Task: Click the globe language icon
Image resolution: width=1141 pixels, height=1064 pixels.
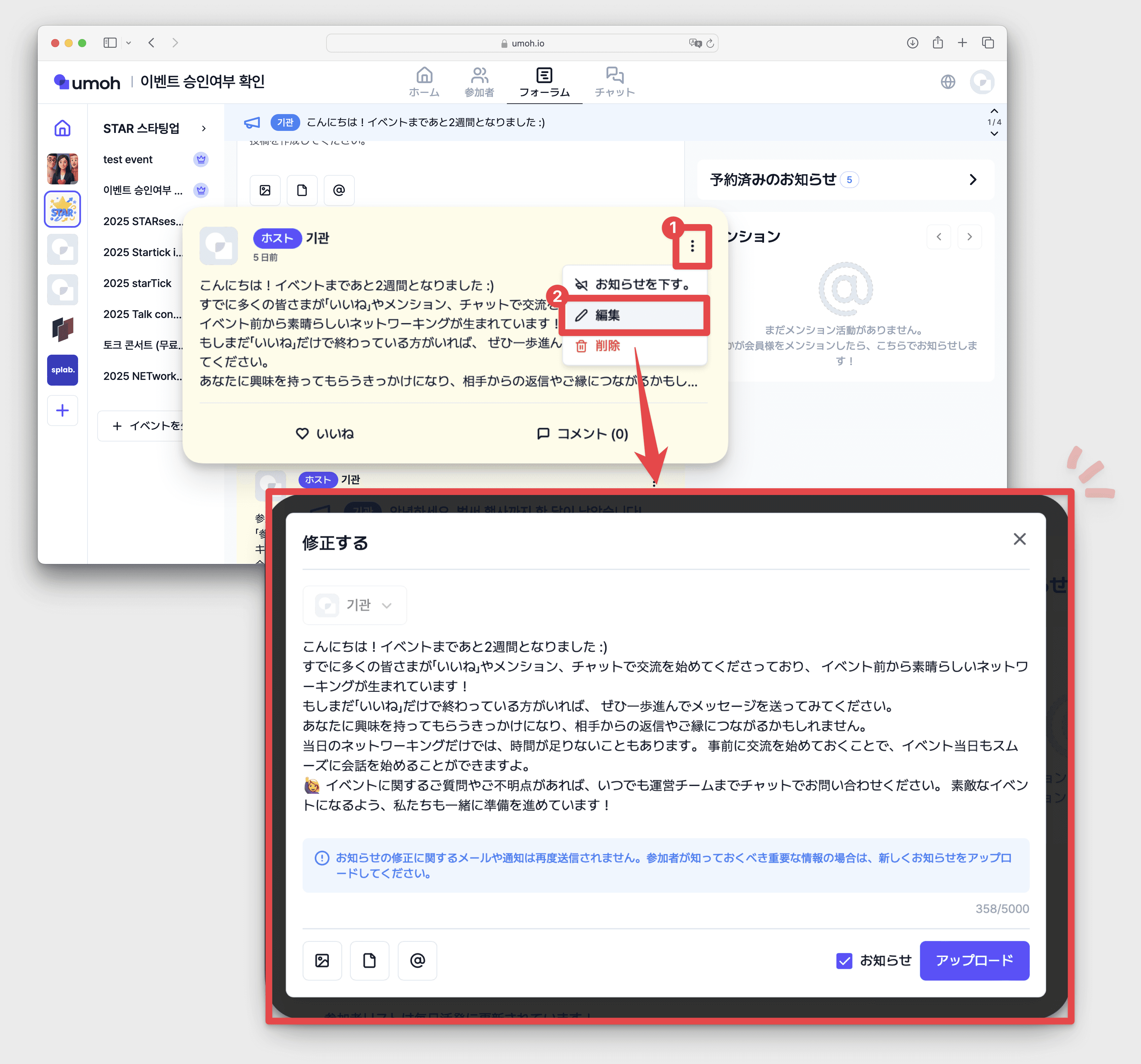Action: point(947,81)
